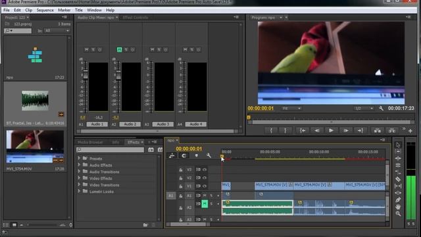Image resolution: width=421 pixels, height=237 pixels.
Task: Step forward one frame
Action: tap(346, 130)
